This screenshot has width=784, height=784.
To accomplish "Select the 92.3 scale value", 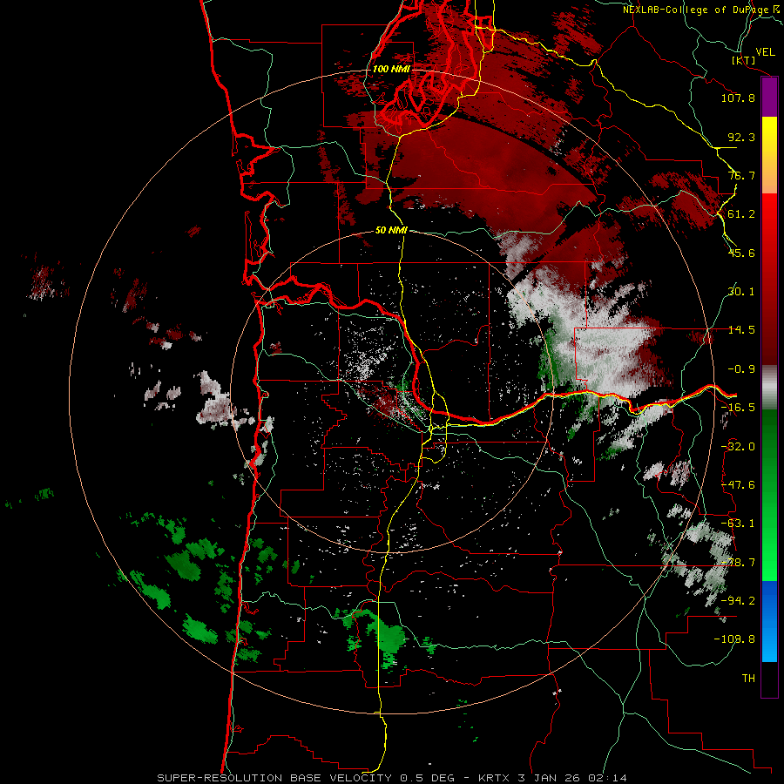I will pyautogui.click(x=741, y=137).
